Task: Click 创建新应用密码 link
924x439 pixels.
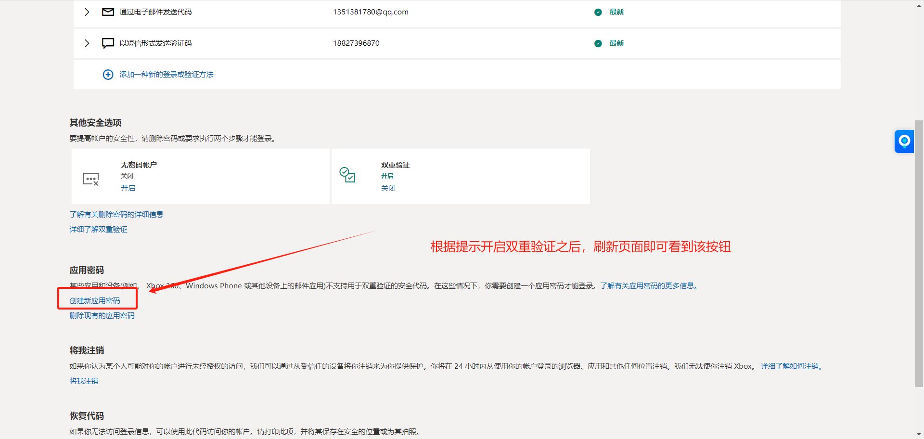Action: click(x=95, y=300)
